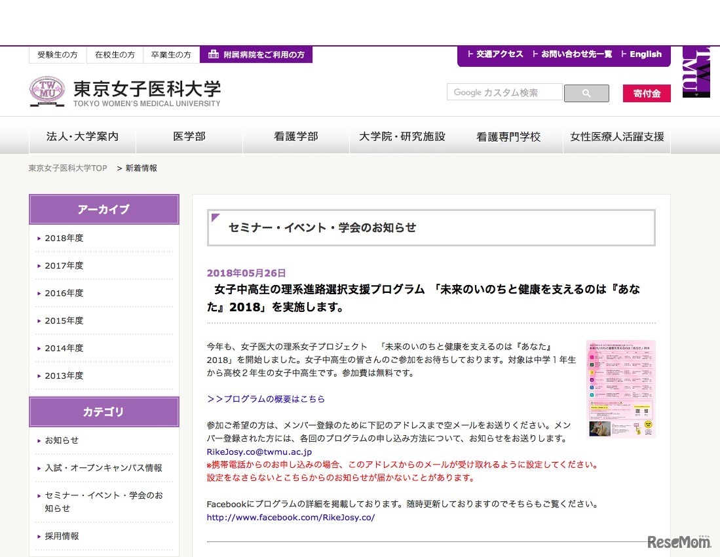The height and width of the screenshot is (557, 720).
Task: Click the hospital building icon beside 附属病院をご利用の方
Action: pyautogui.click(x=213, y=55)
